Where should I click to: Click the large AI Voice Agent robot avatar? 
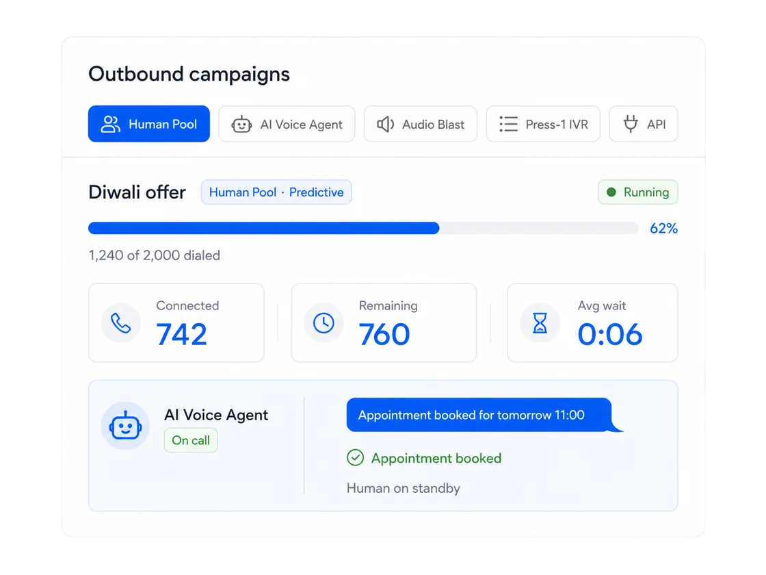click(x=126, y=426)
